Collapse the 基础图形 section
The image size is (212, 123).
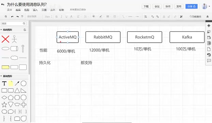coord(1,76)
